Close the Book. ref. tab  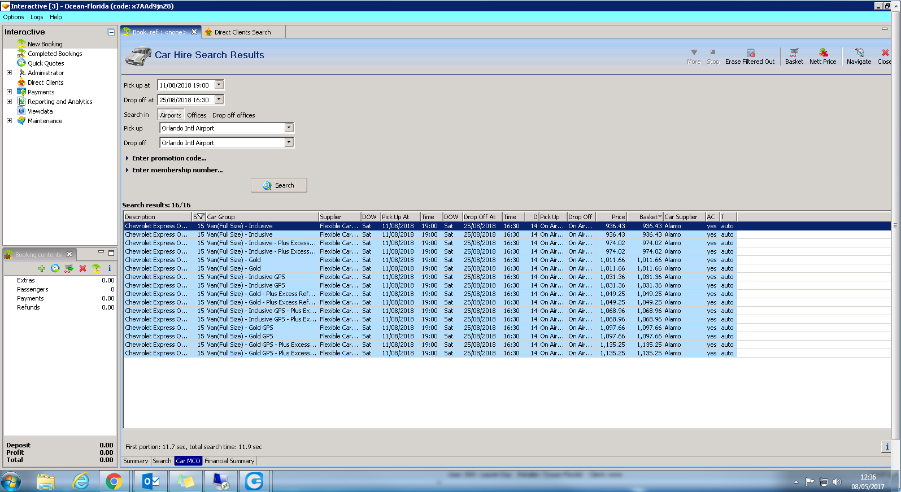click(x=194, y=32)
